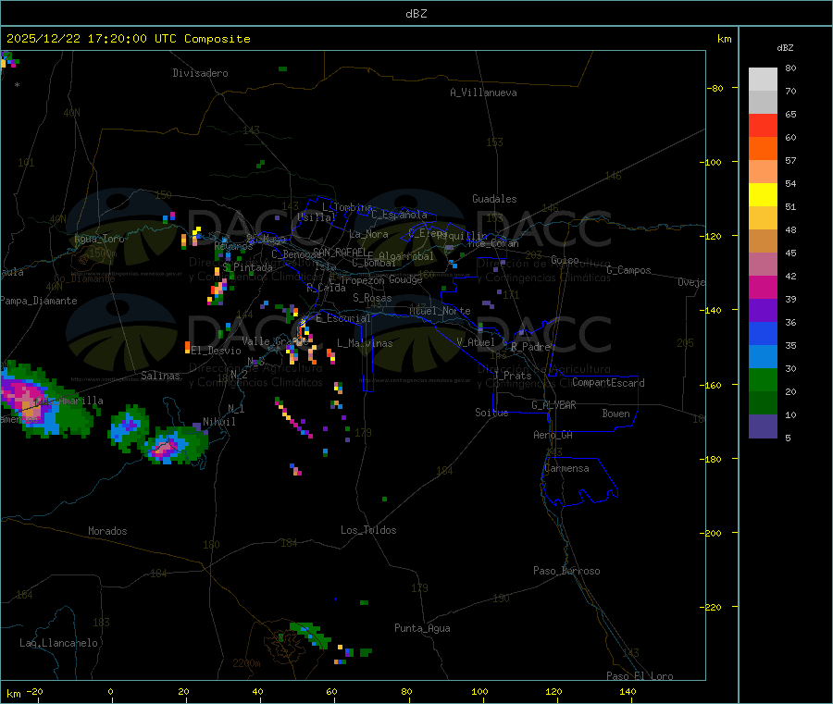Click the 'Atuel_Norte' label
This screenshot has width=833, height=704.
(440, 311)
